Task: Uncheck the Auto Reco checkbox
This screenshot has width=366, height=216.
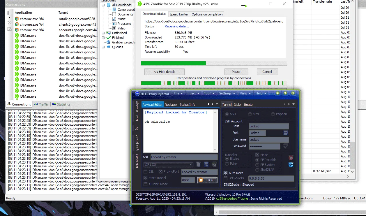Action: tap(225, 173)
